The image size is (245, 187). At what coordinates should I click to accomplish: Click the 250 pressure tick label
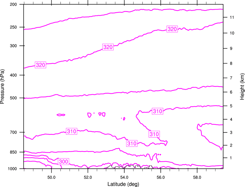click(x=13, y=27)
